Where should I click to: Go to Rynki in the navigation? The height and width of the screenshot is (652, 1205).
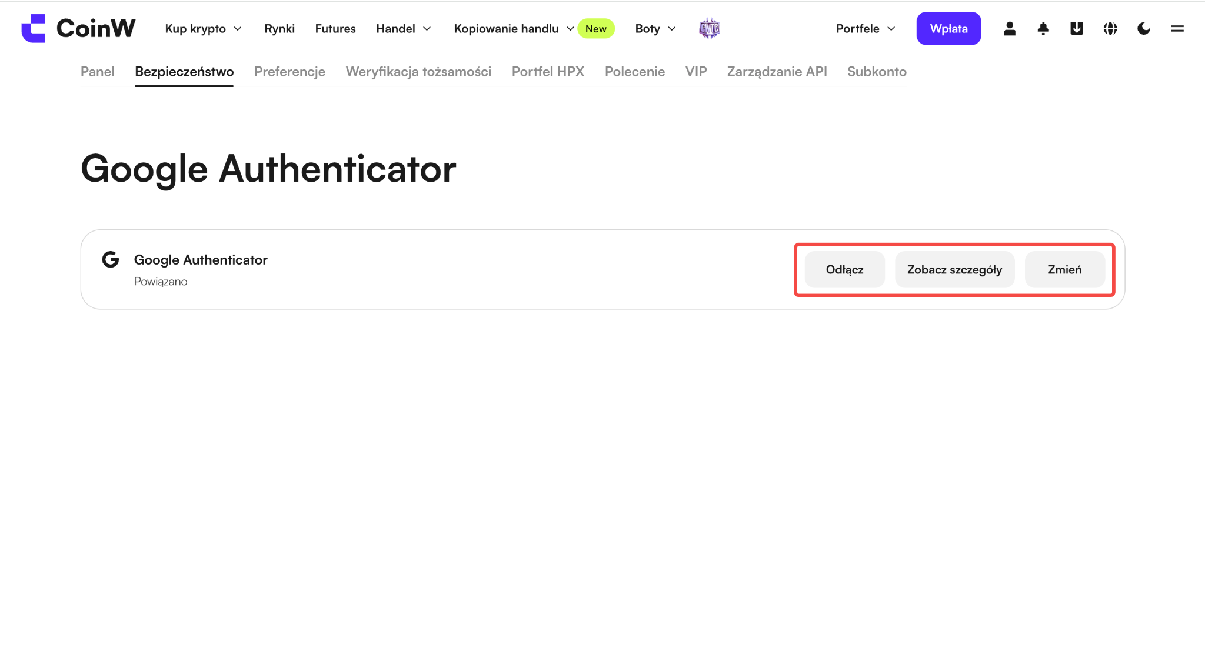[x=279, y=29]
